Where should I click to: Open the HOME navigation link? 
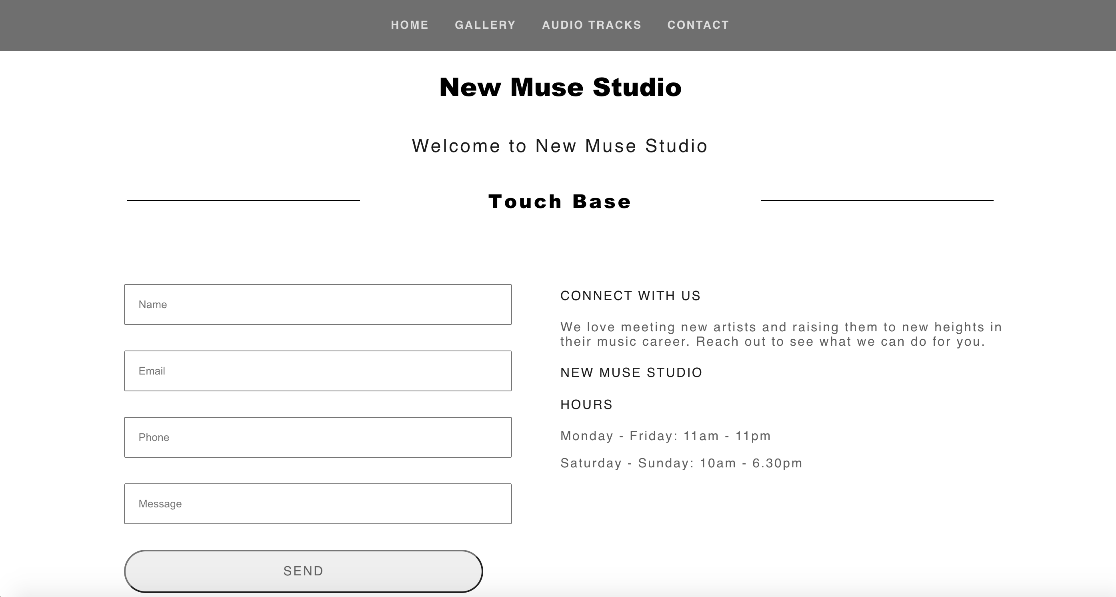click(410, 25)
